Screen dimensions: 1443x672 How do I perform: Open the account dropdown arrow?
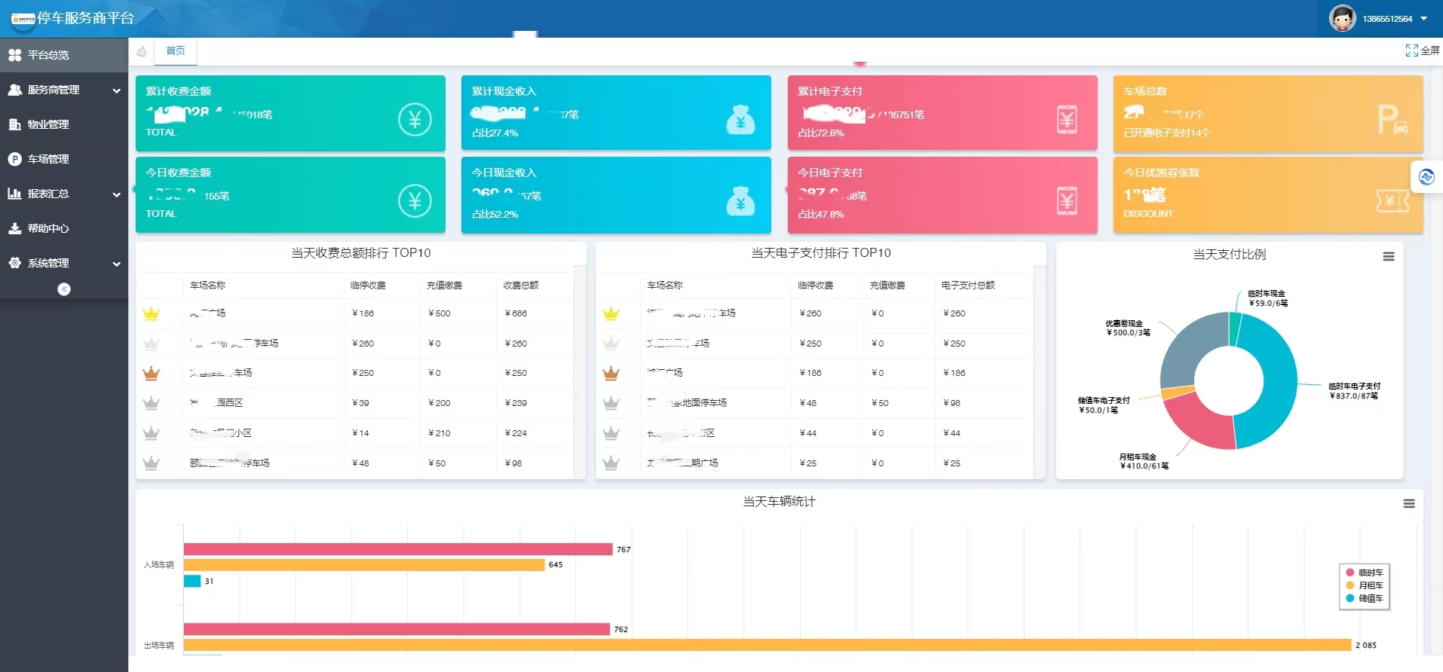[1423, 19]
